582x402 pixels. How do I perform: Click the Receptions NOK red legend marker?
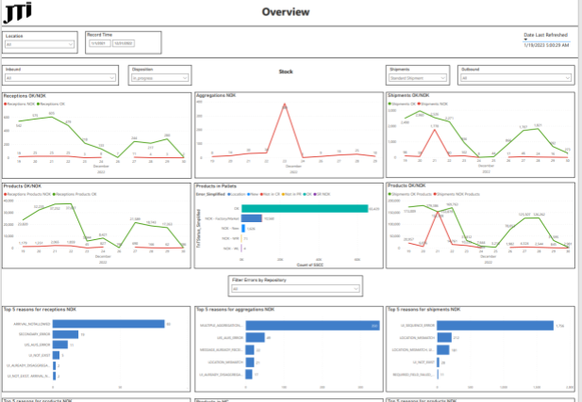[x=6, y=105]
